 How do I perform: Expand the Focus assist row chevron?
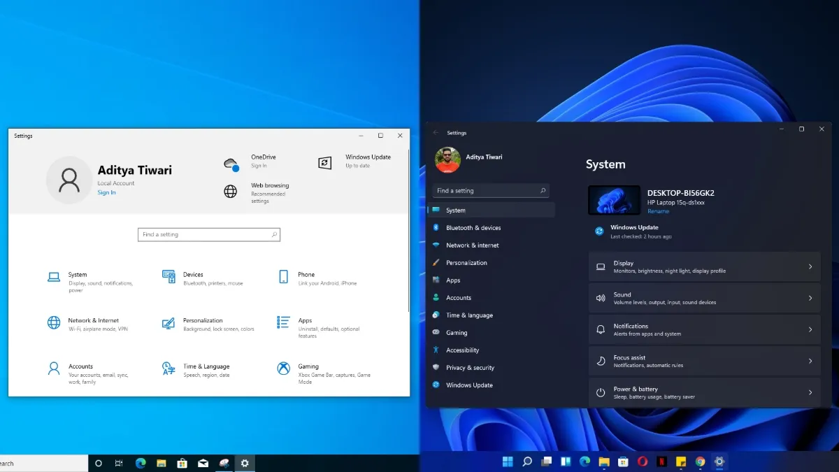coord(811,360)
